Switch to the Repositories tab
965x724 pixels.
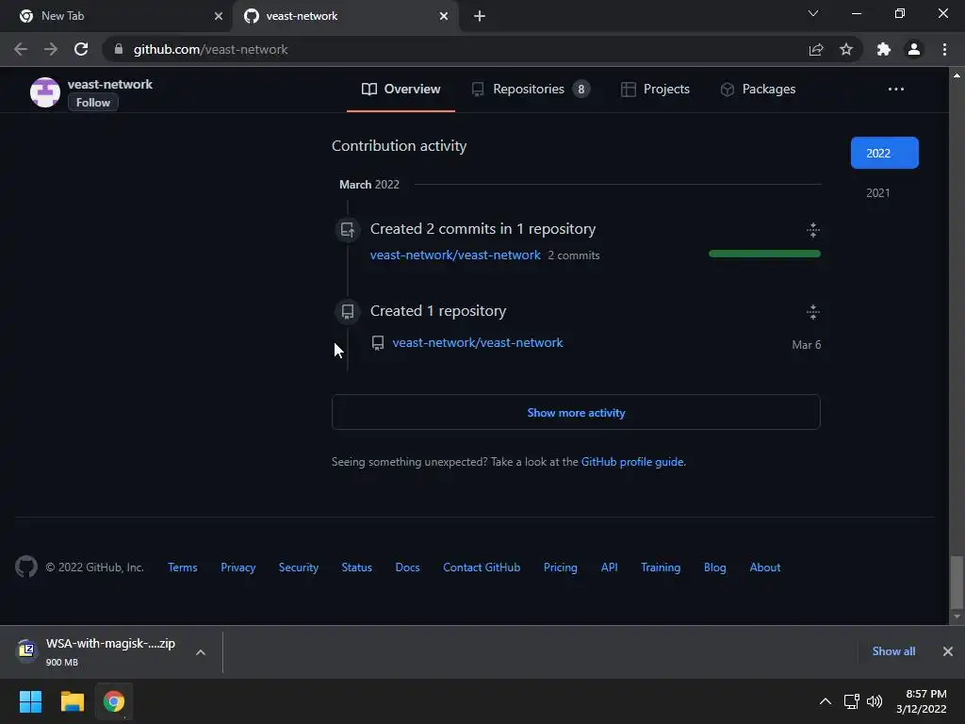(531, 90)
